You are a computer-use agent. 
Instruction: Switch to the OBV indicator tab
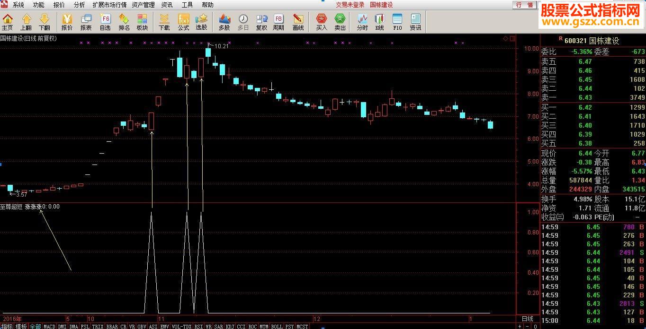142,326
